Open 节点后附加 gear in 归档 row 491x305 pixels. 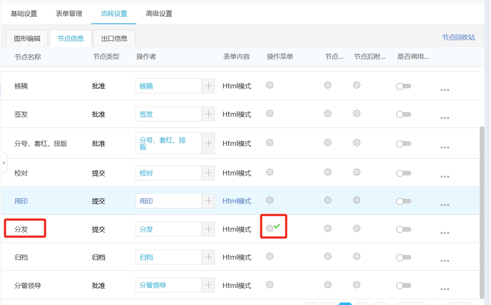click(357, 257)
